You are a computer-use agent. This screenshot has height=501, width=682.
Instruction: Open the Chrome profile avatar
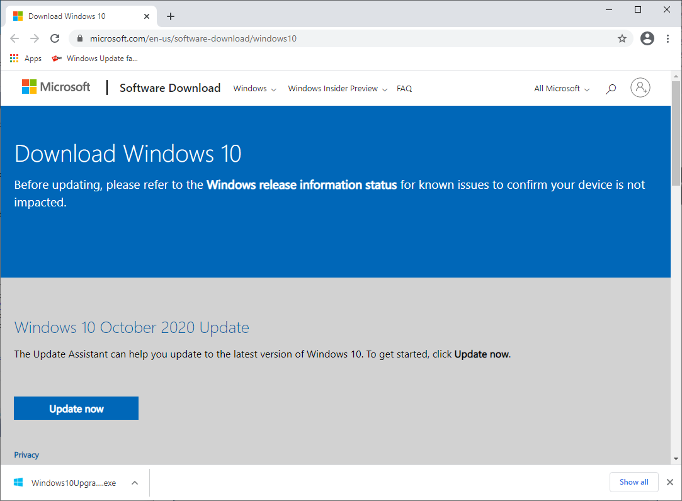coord(647,38)
